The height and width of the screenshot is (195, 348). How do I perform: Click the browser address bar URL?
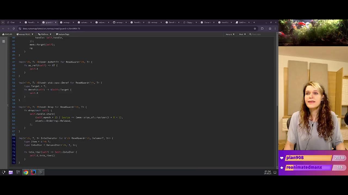[51, 28]
